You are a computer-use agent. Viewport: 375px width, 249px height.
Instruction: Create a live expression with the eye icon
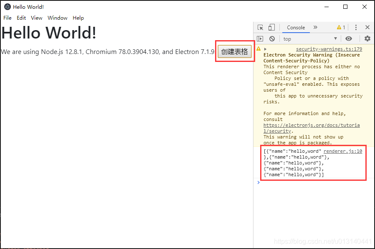[x=349, y=39]
